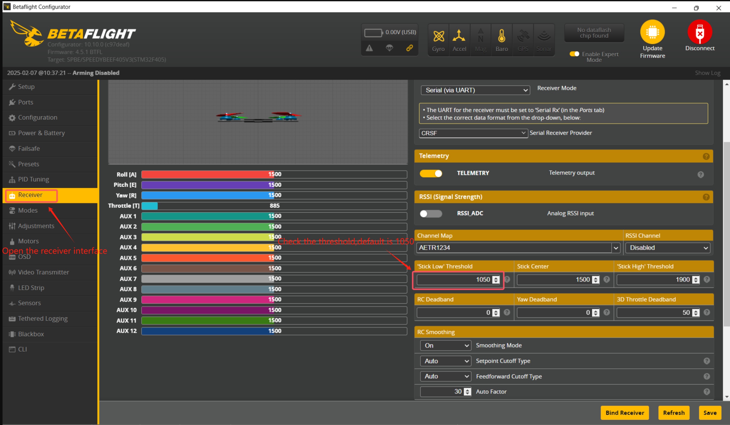Screen dimensions: 730x425
Task: Click the 3D Throttle Deadband input field
Action: tap(658, 312)
